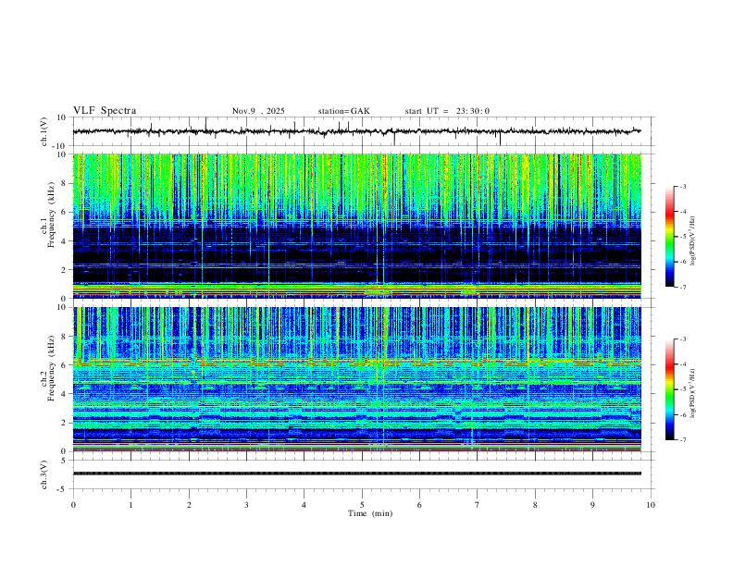The image size is (733, 566).
Task: Click time axis tick label "7"
Action: click(x=478, y=505)
